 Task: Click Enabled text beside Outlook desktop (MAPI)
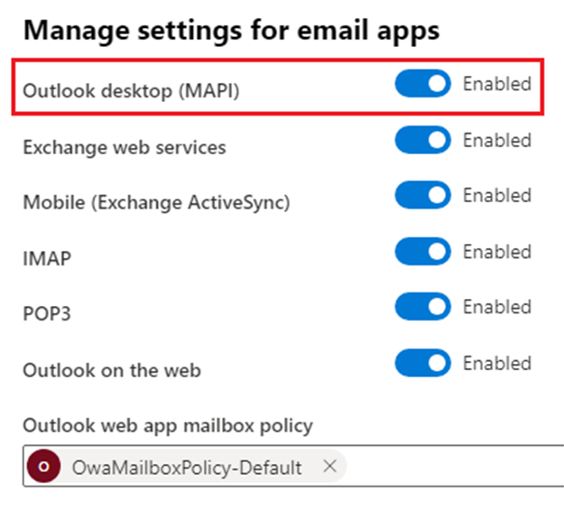tap(497, 83)
